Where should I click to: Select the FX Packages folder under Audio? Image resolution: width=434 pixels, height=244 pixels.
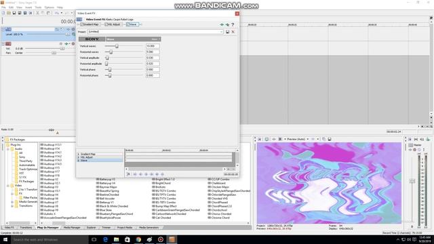coord(26,182)
